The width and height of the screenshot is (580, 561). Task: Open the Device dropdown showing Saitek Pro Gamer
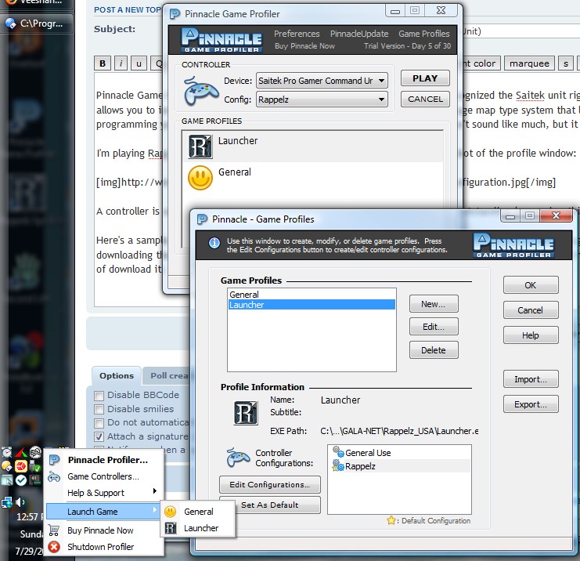tap(322, 81)
